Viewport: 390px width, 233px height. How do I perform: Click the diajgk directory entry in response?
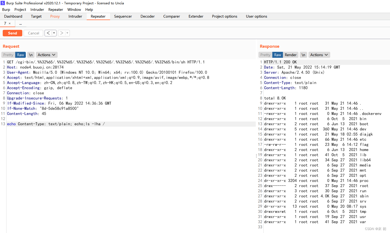click(x=366, y=134)
